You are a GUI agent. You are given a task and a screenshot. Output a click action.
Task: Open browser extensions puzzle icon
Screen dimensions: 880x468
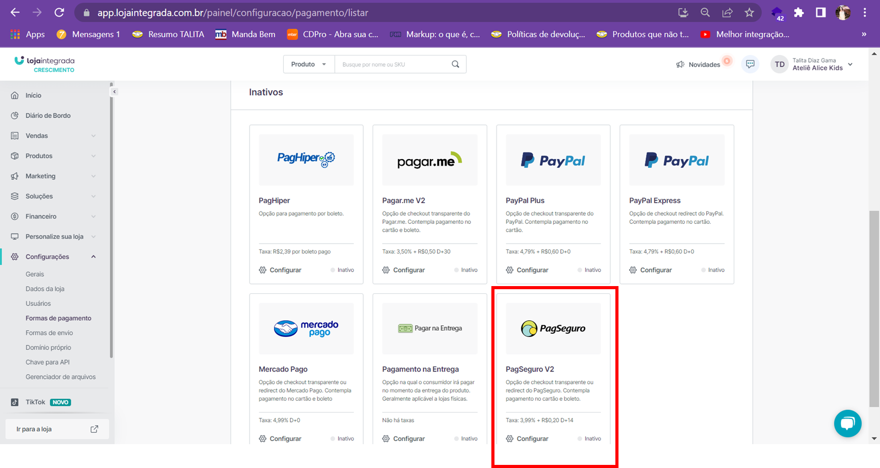click(799, 12)
